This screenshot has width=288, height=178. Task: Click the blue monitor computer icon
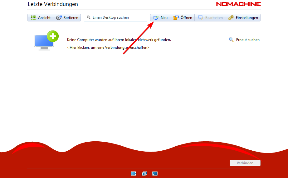[x=43, y=42]
